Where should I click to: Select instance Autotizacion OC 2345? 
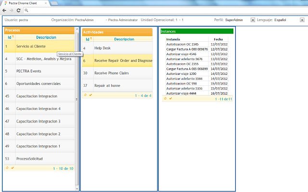(x=197, y=44)
